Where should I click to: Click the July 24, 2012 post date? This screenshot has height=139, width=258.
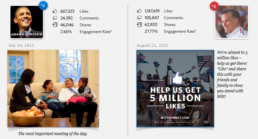(21, 45)
